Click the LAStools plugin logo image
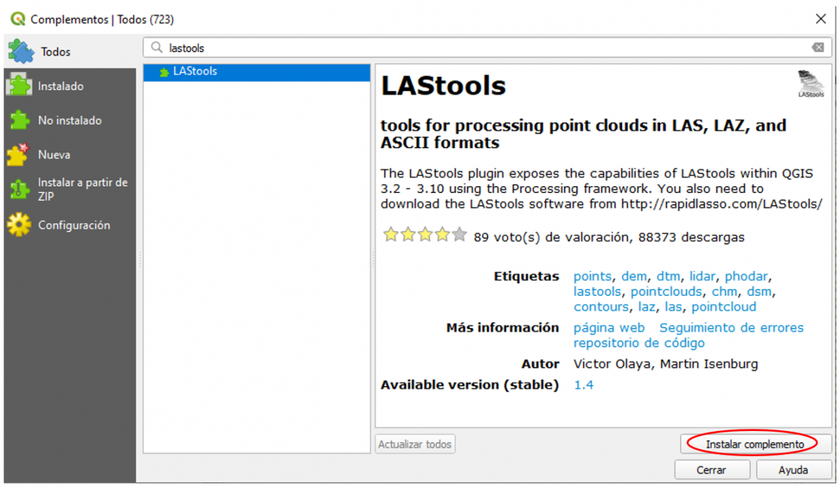This screenshot has width=840, height=489. click(810, 83)
